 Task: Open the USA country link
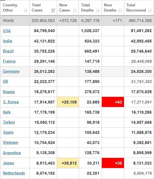7,31
